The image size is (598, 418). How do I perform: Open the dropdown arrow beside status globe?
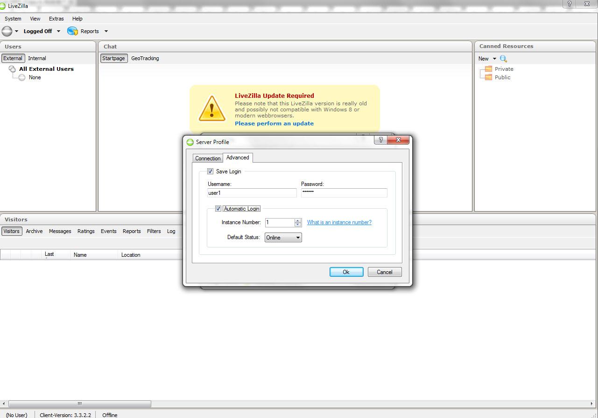pos(16,31)
